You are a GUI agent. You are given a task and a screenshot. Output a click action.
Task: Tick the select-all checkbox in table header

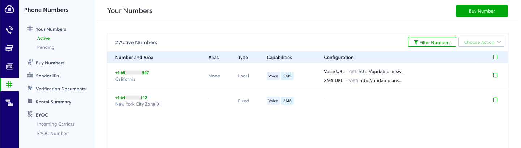tap(495, 57)
